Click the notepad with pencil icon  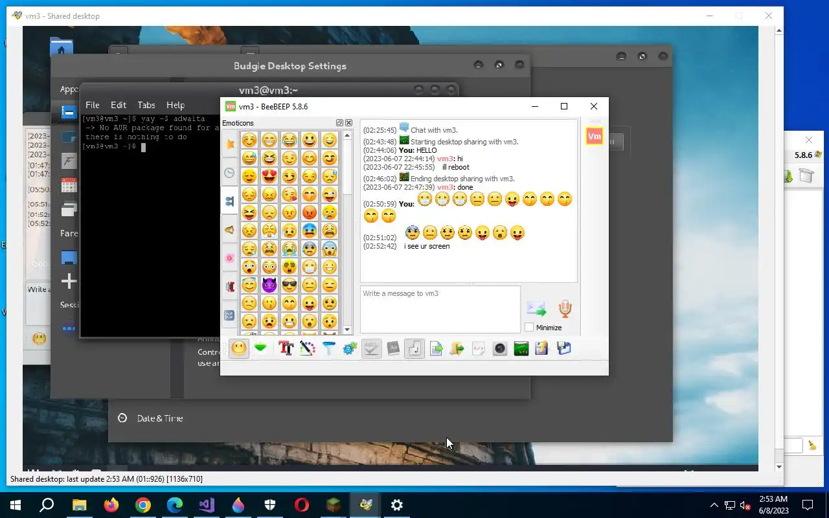(542, 348)
